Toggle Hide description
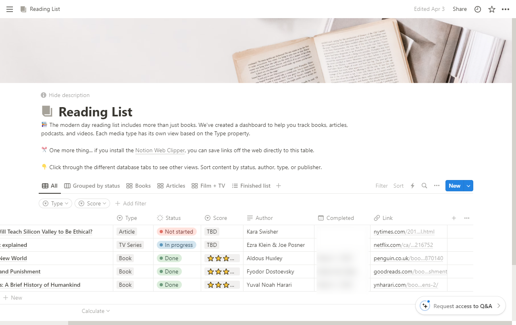The width and height of the screenshot is (516, 325). (x=65, y=95)
